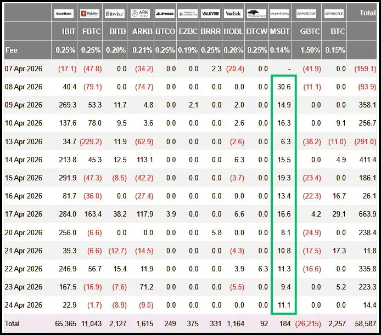The width and height of the screenshot is (381, 335).
Task: Click the 1.50% GBTC fee cell
Action: pyautogui.click(x=310, y=50)
